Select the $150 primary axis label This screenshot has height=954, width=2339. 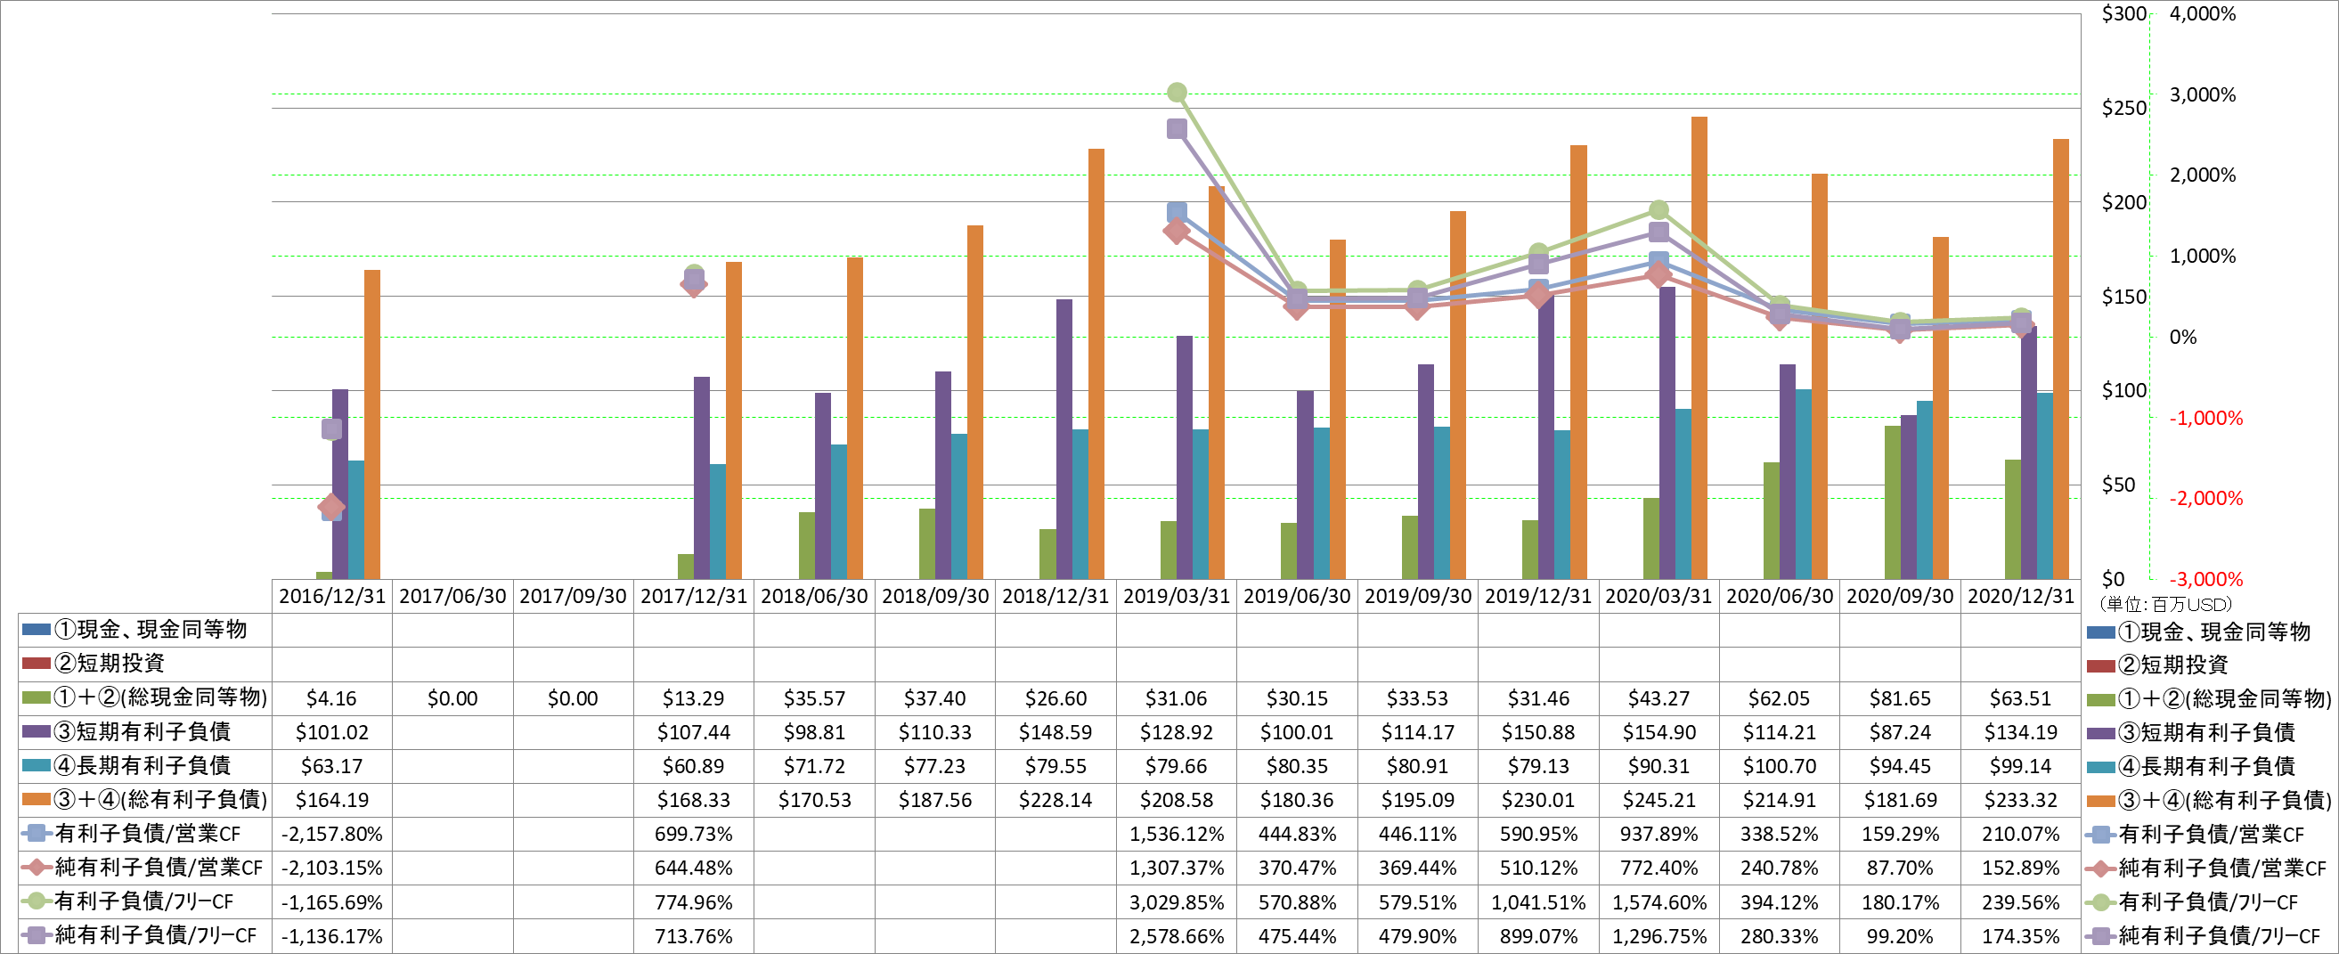click(x=2123, y=297)
